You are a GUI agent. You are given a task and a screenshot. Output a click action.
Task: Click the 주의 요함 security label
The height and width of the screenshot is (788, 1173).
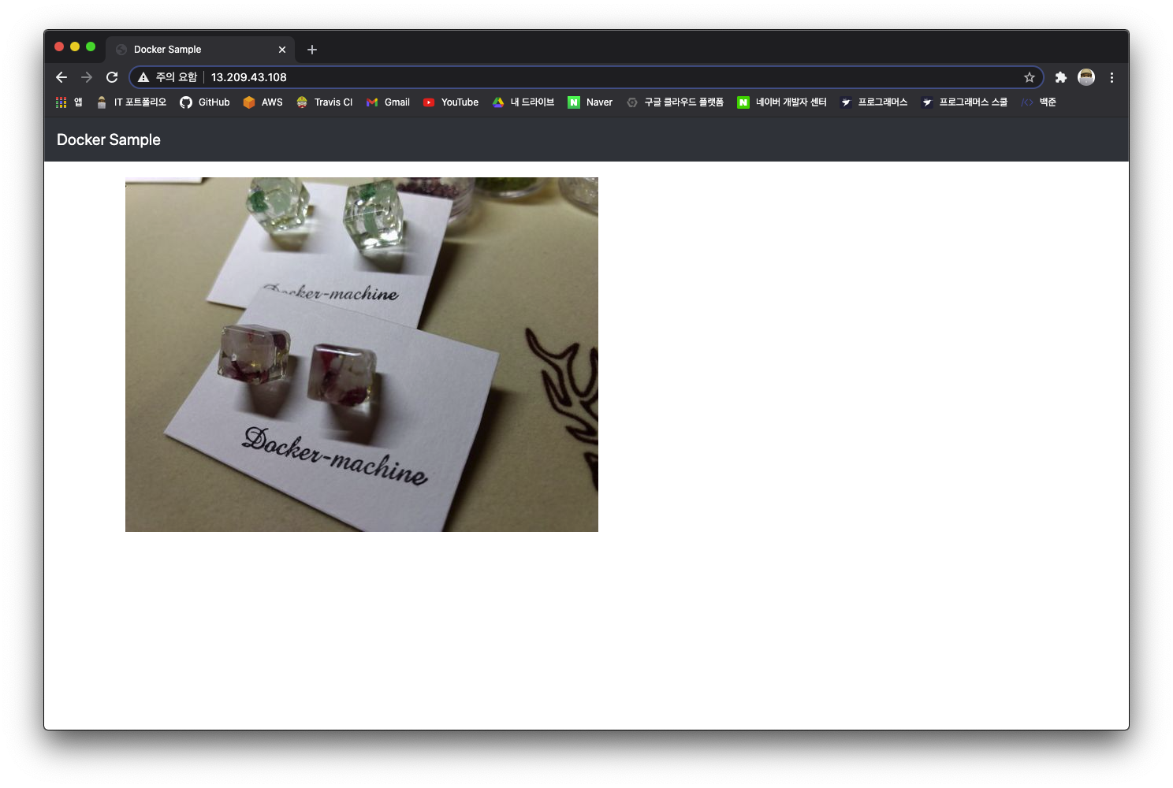177,77
